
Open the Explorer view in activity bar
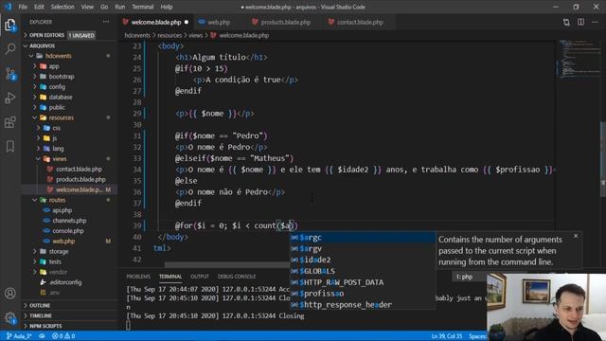[x=10, y=26]
